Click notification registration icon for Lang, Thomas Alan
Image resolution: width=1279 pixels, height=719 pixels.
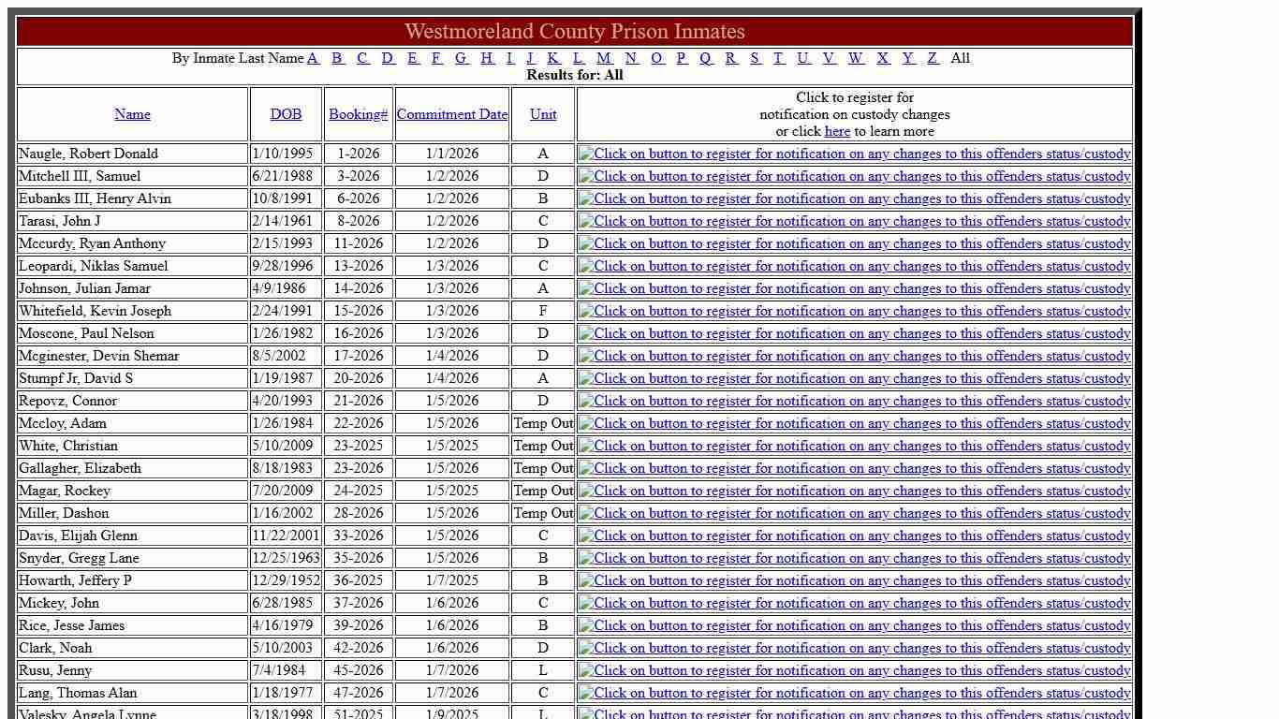pos(854,693)
